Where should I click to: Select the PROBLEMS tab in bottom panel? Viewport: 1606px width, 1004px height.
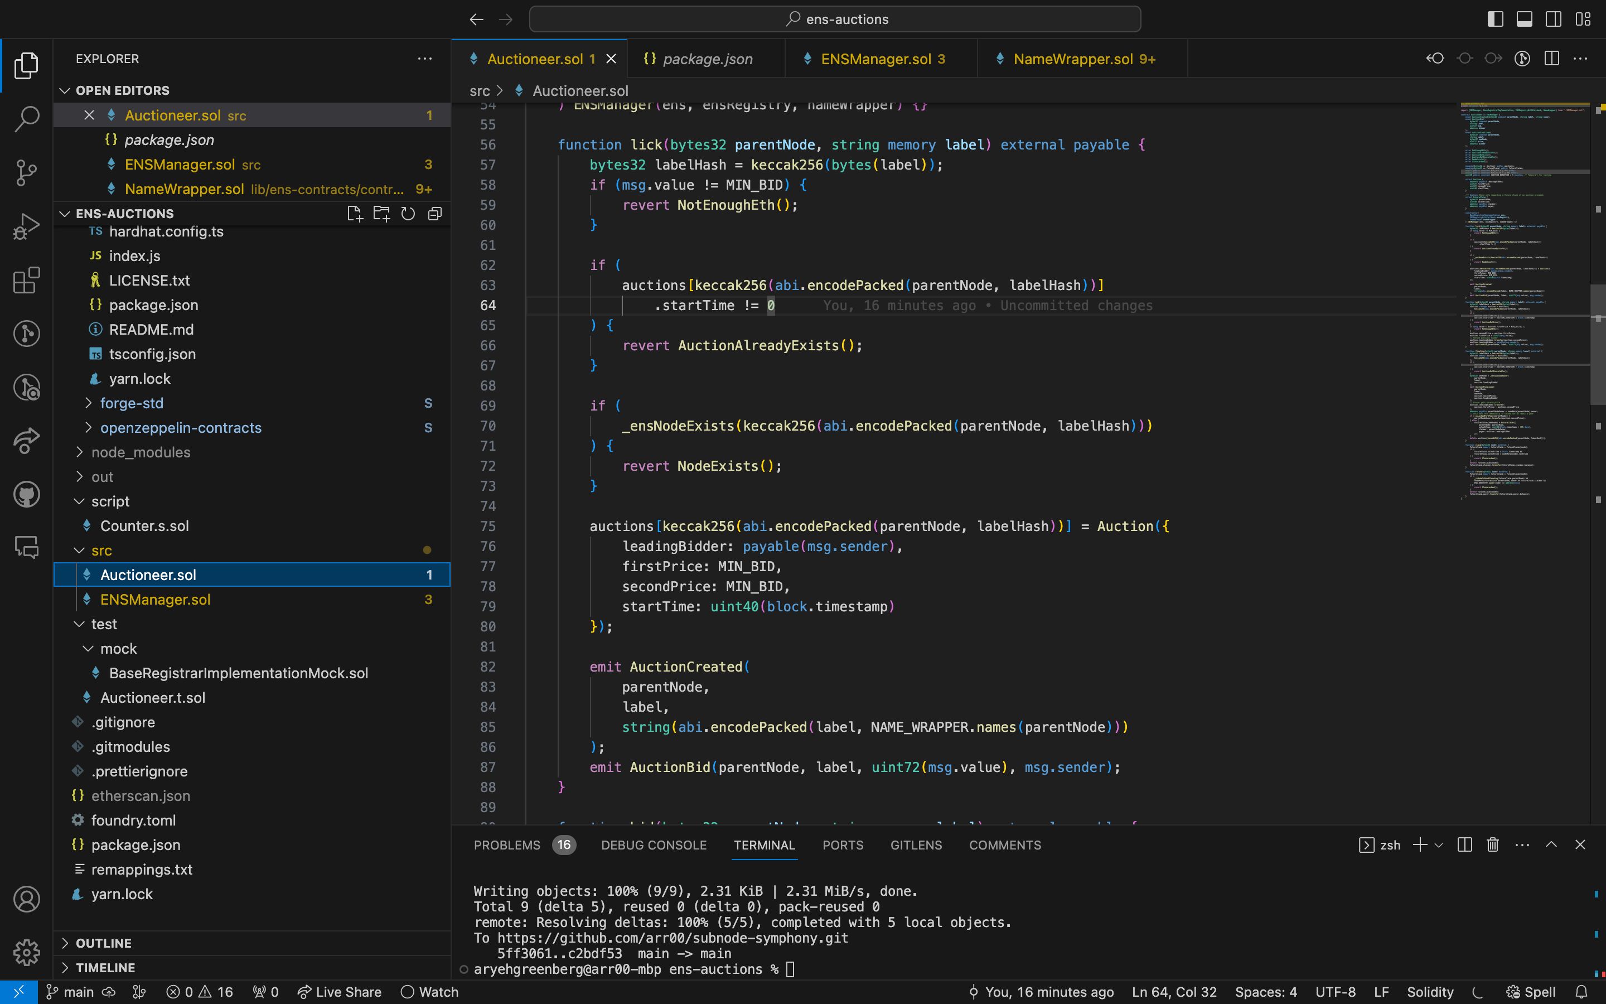[x=506, y=844]
